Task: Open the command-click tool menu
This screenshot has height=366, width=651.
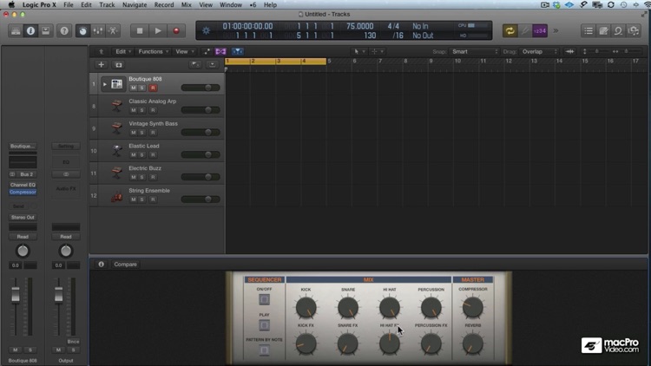Action: [378, 51]
